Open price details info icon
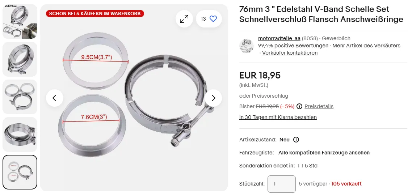 tap(299, 106)
